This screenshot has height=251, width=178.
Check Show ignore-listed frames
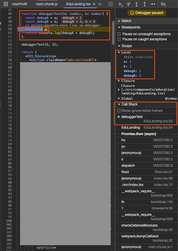point(119,111)
